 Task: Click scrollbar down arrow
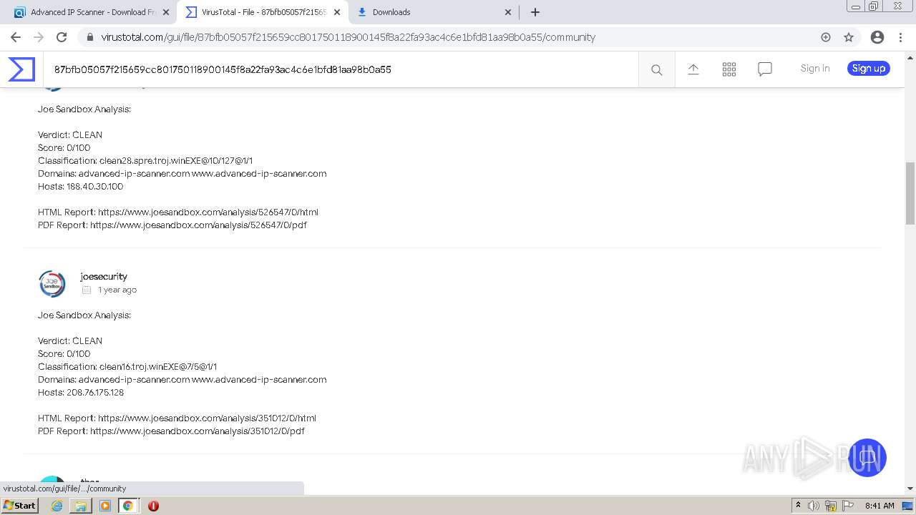point(910,489)
